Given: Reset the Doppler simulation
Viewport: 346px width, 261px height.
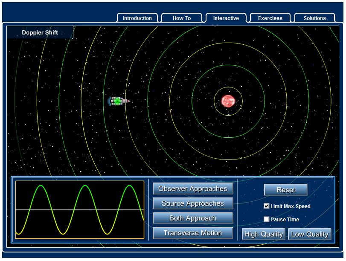Looking at the screenshot, I should click(x=286, y=190).
